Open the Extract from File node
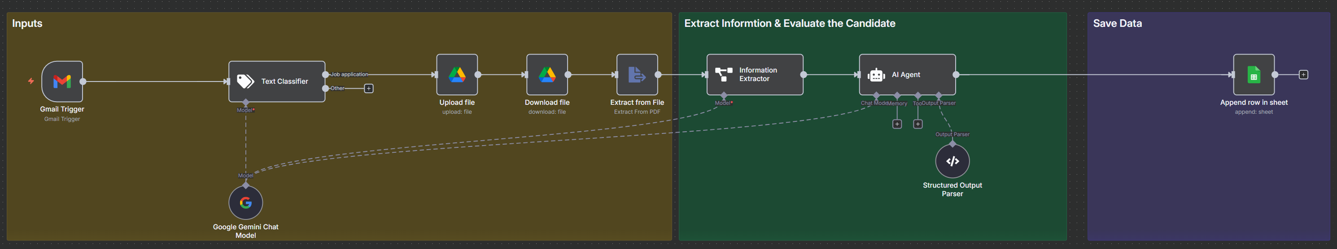This screenshot has width=1337, height=249. point(637,74)
